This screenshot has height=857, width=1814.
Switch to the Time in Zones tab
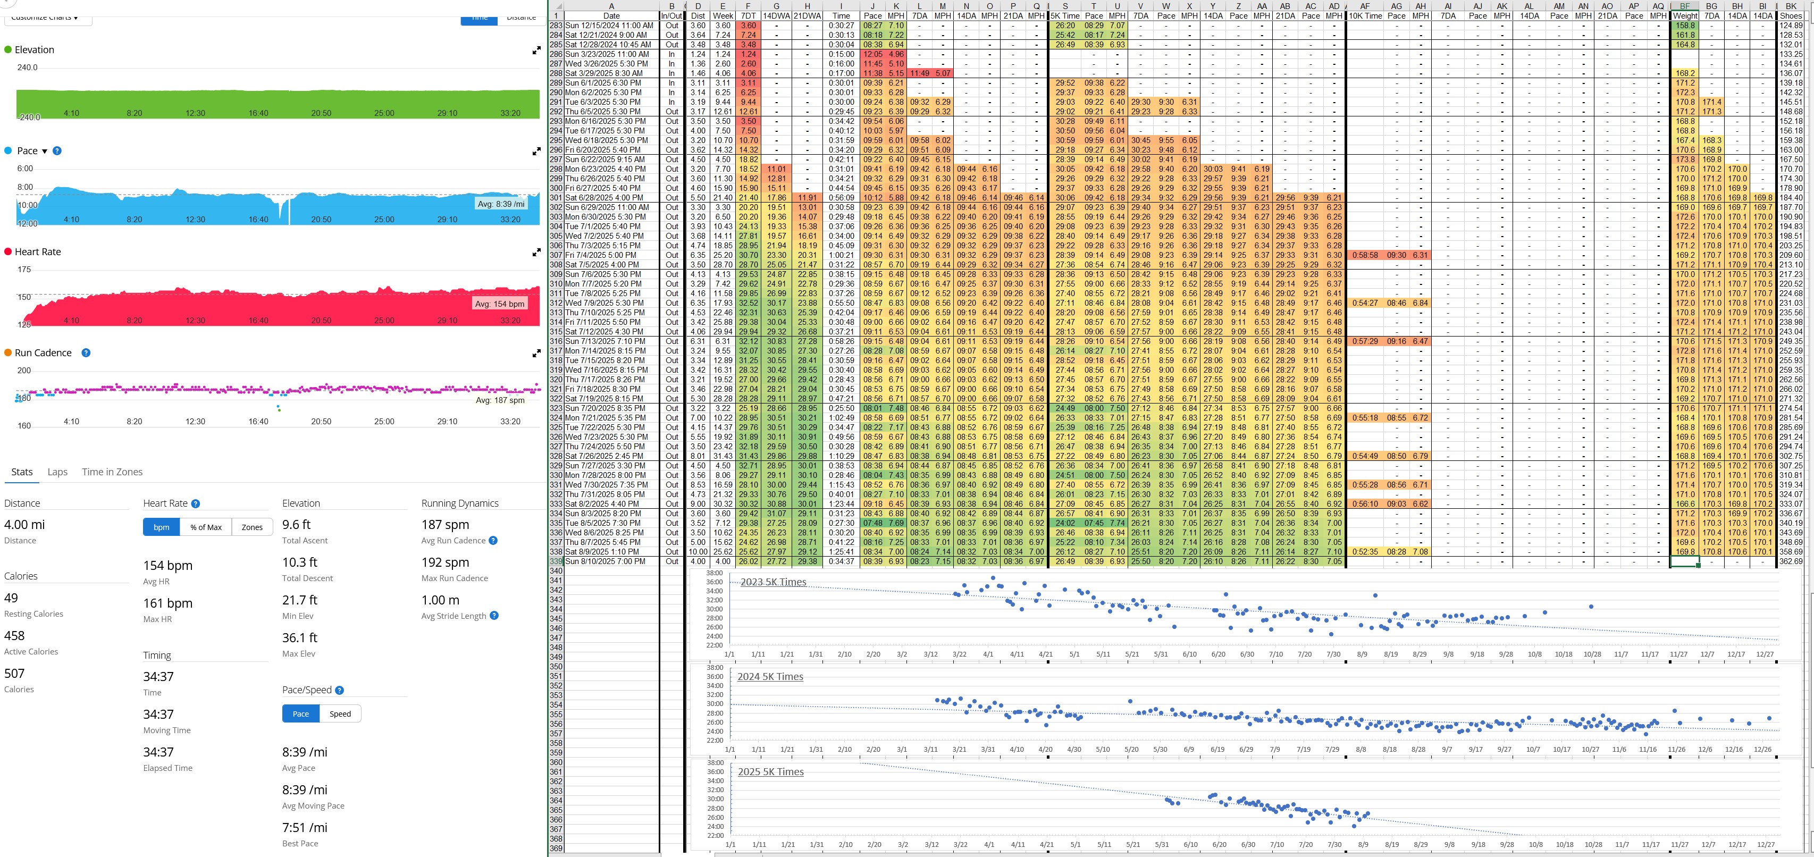click(x=112, y=472)
